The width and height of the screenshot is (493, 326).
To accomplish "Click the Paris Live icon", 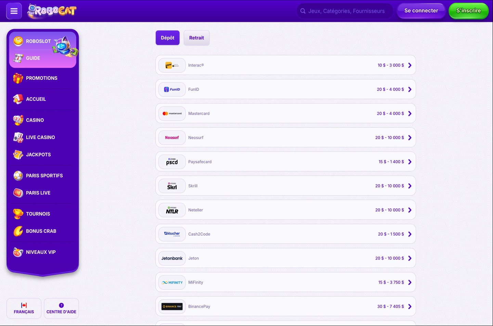I will click(18, 193).
